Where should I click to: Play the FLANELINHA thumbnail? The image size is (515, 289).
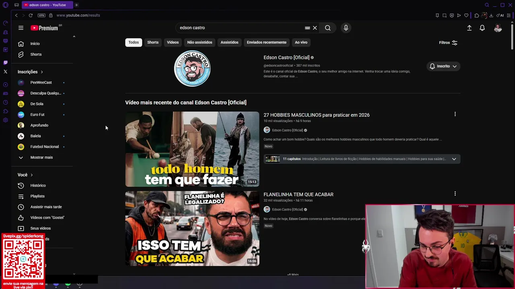tap(192, 228)
